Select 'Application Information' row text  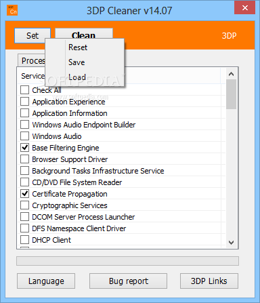(x=70, y=113)
